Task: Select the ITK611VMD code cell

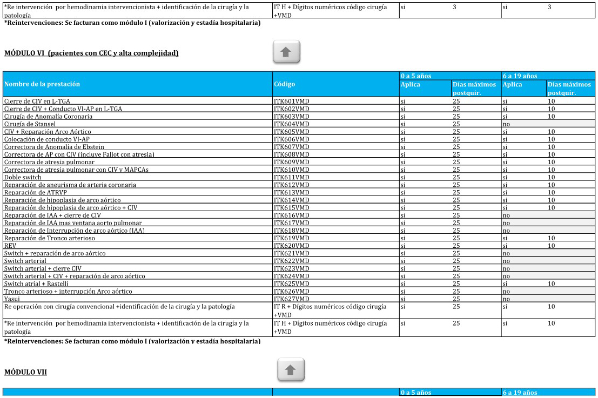Action: [x=292, y=177]
